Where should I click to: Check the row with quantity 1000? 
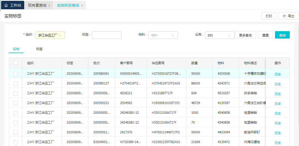click(x=16, y=113)
